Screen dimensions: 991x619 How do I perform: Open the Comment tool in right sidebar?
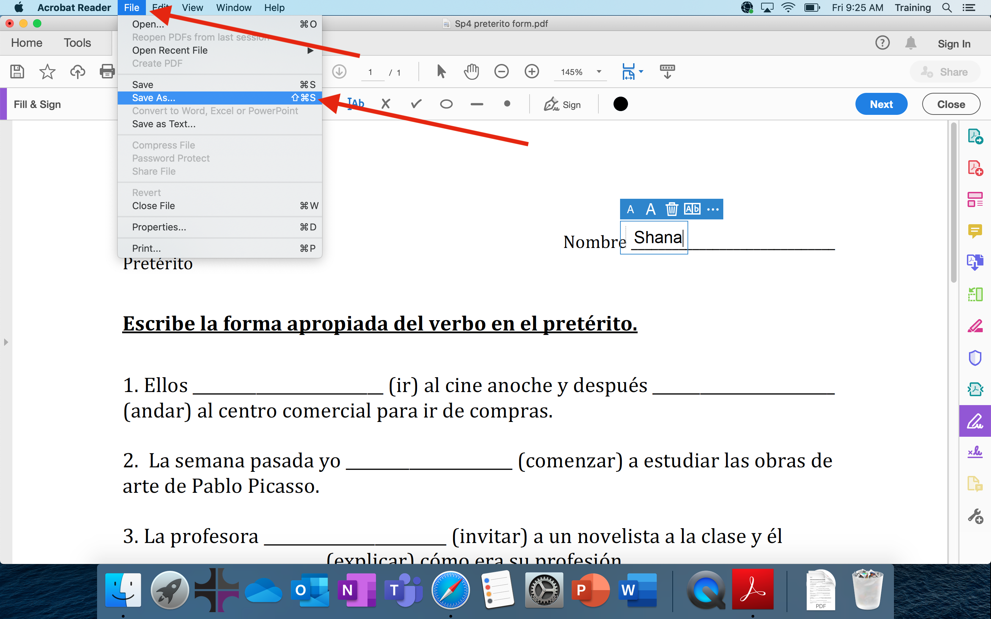tap(974, 231)
